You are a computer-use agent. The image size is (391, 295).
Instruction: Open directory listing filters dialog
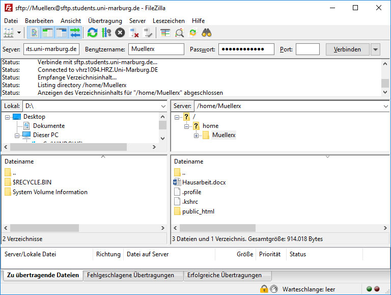(x=165, y=33)
